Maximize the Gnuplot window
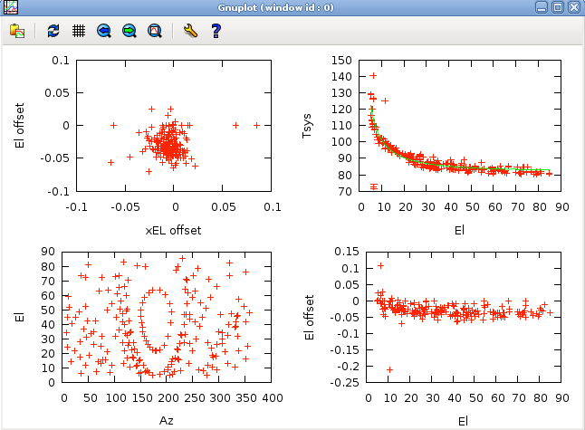The height and width of the screenshot is (430, 585). [558, 7]
